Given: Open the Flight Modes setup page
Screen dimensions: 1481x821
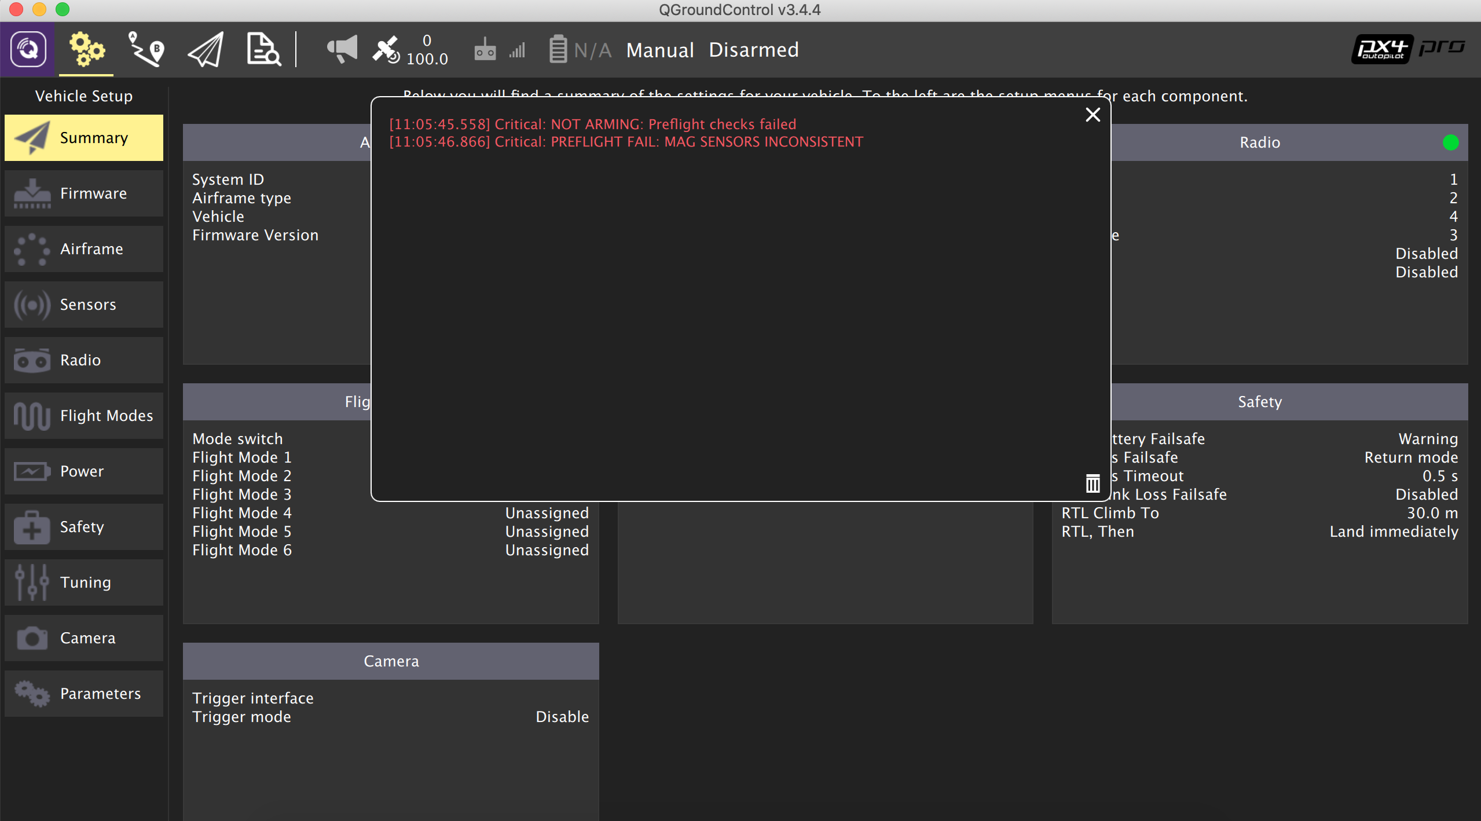Looking at the screenshot, I should 84,416.
